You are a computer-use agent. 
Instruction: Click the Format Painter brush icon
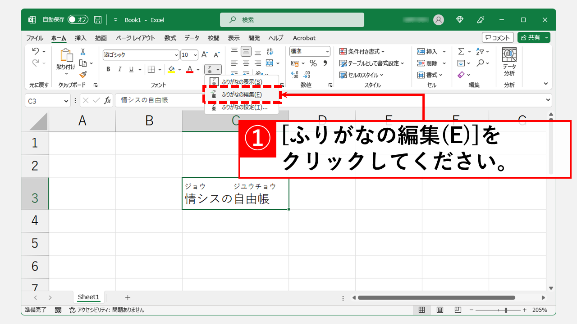click(x=83, y=74)
